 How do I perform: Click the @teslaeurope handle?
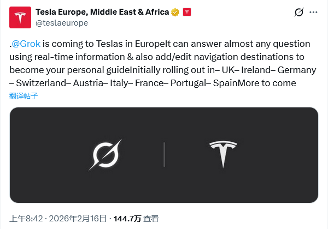tap(61, 23)
